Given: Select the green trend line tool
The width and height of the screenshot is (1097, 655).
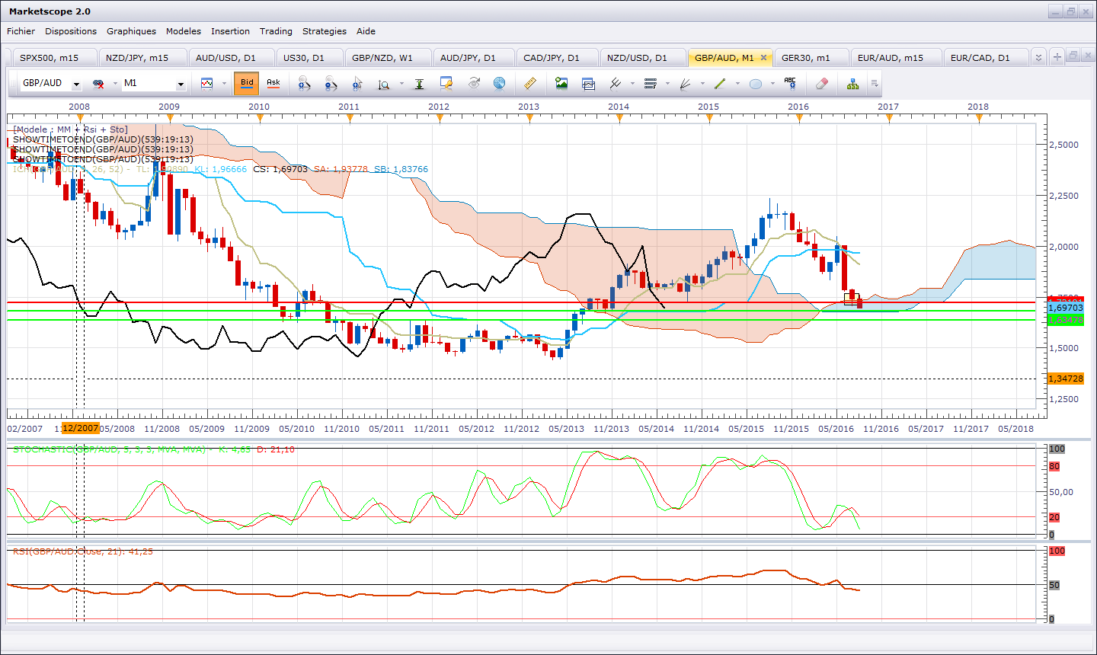Looking at the screenshot, I should [x=721, y=83].
